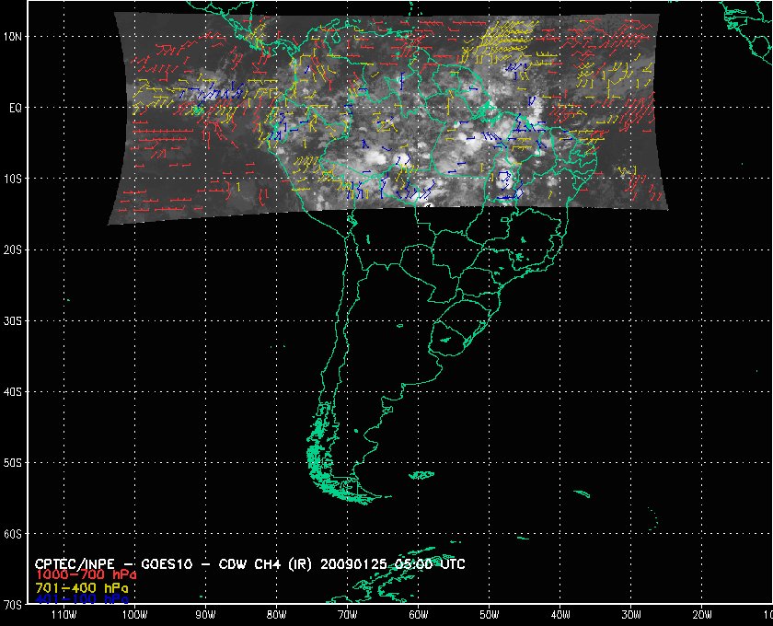Select the EQ equator label
The width and height of the screenshot is (773, 626).
point(14,108)
